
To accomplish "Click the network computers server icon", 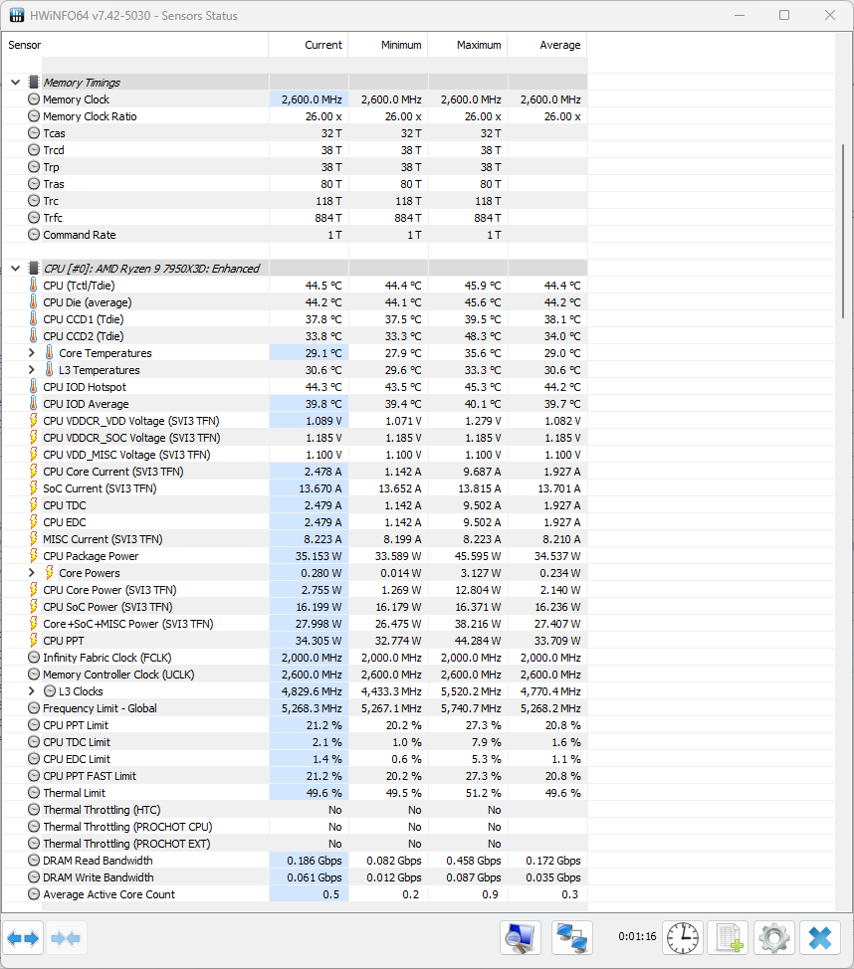I will coord(571,938).
